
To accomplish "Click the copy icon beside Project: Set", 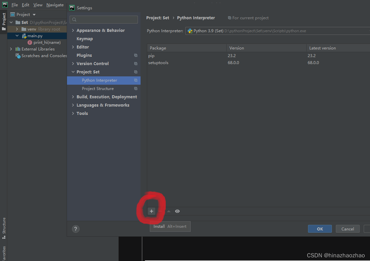I will click(136, 72).
